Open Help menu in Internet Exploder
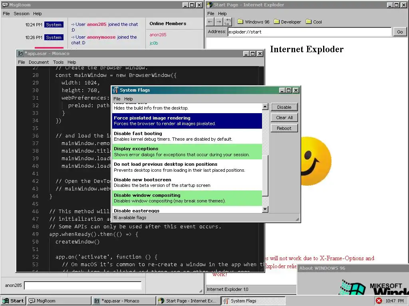 point(222,14)
